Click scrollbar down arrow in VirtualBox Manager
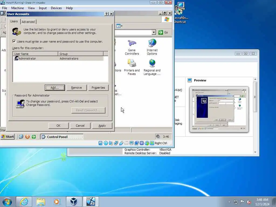 pos(255,152)
